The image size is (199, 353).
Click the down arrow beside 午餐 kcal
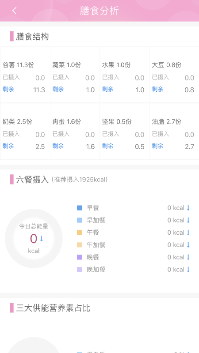[188, 233]
